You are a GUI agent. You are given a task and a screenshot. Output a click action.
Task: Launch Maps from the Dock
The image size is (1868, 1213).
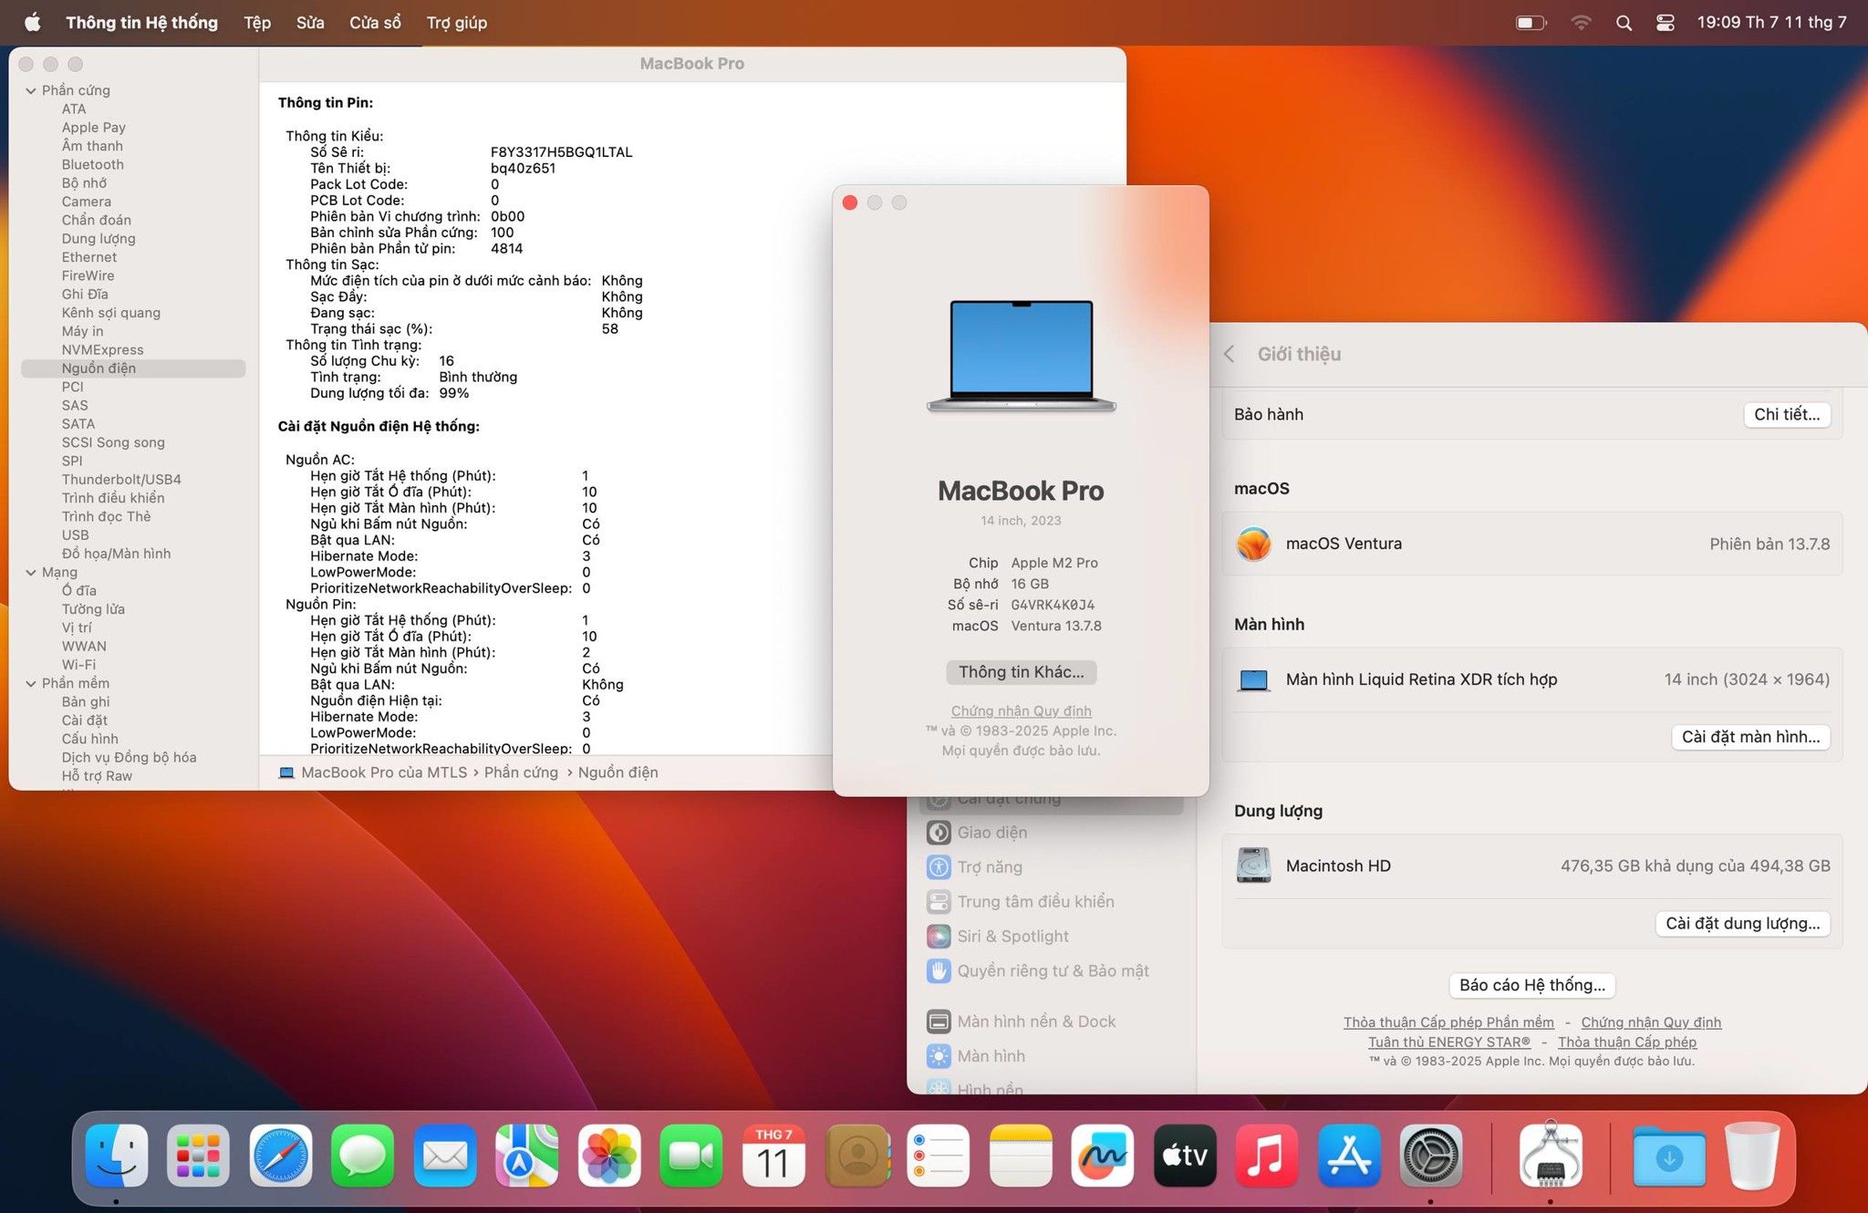[527, 1156]
